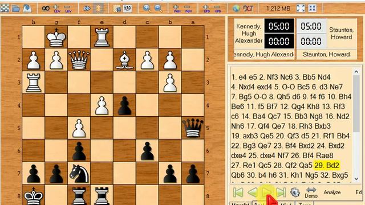
Task: Click the plus PGN icon
Action: (177, 9)
